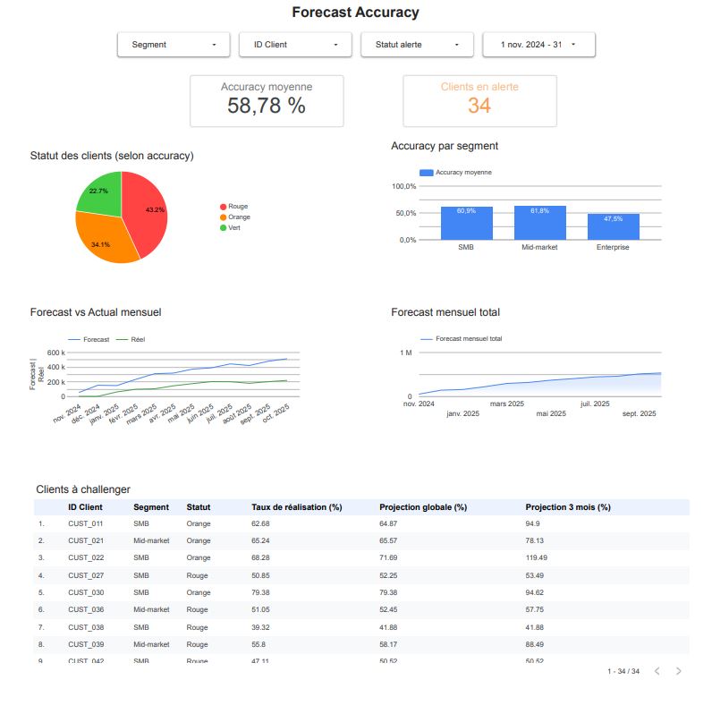Sort by Taux de réalisation (%) column

(297, 507)
